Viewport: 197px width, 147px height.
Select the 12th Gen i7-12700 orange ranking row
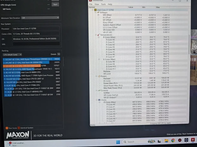(x=31, y=66)
